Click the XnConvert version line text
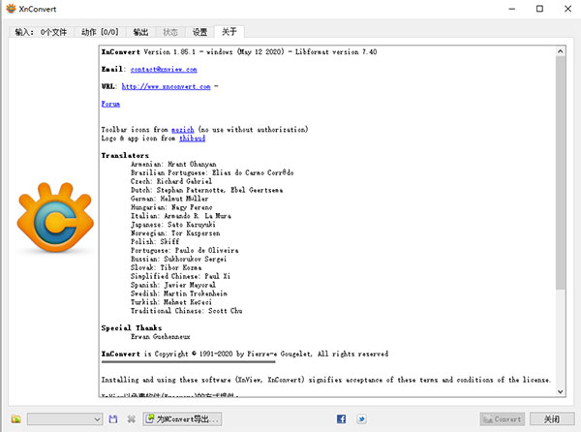581x432 pixels. coord(239,52)
